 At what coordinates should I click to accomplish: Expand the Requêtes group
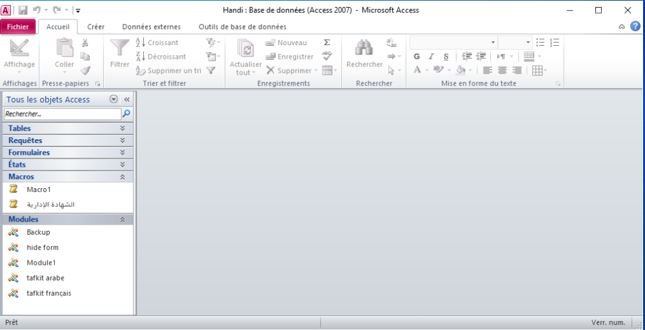point(68,140)
